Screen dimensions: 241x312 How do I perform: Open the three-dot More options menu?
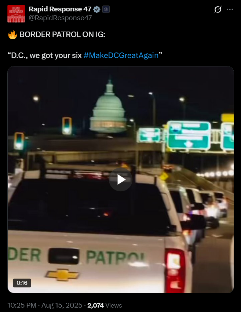(x=230, y=9)
